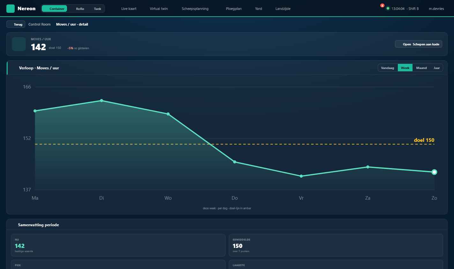Image resolution: width=454 pixels, height=269 pixels.
Task: Click the 166 y-axis label
Action: coord(27,87)
